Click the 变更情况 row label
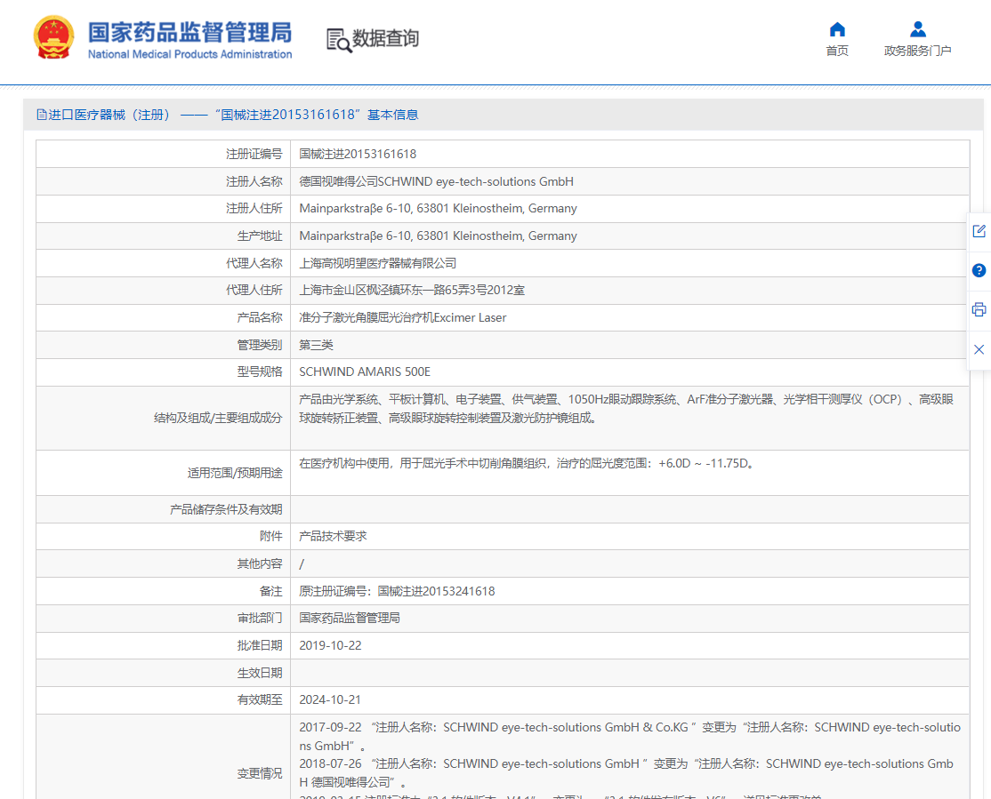The height and width of the screenshot is (799, 991). tap(260, 773)
